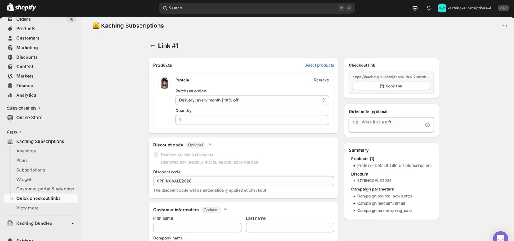This screenshot has height=241, width=514.
Task: Click 'Campaign source: newsletter' in Summary
Action: pyautogui.click(x=385, y=196)
